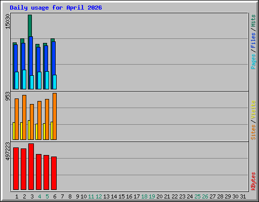Image resolution: width=259 pixels, height=202 pixels.
Task: Click the red KBytes bar for day 4
Action: (38, 172)
